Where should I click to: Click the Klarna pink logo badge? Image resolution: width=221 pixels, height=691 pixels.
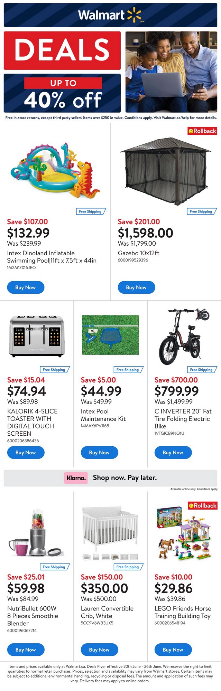point(76,478)
